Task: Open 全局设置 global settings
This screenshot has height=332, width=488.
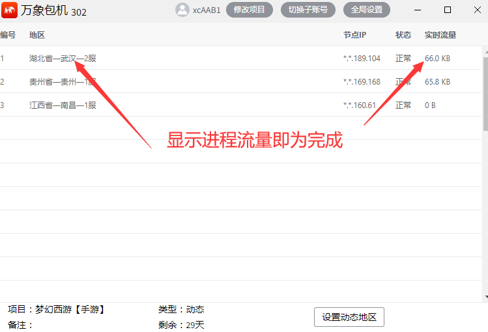Action: pos(367,10)
